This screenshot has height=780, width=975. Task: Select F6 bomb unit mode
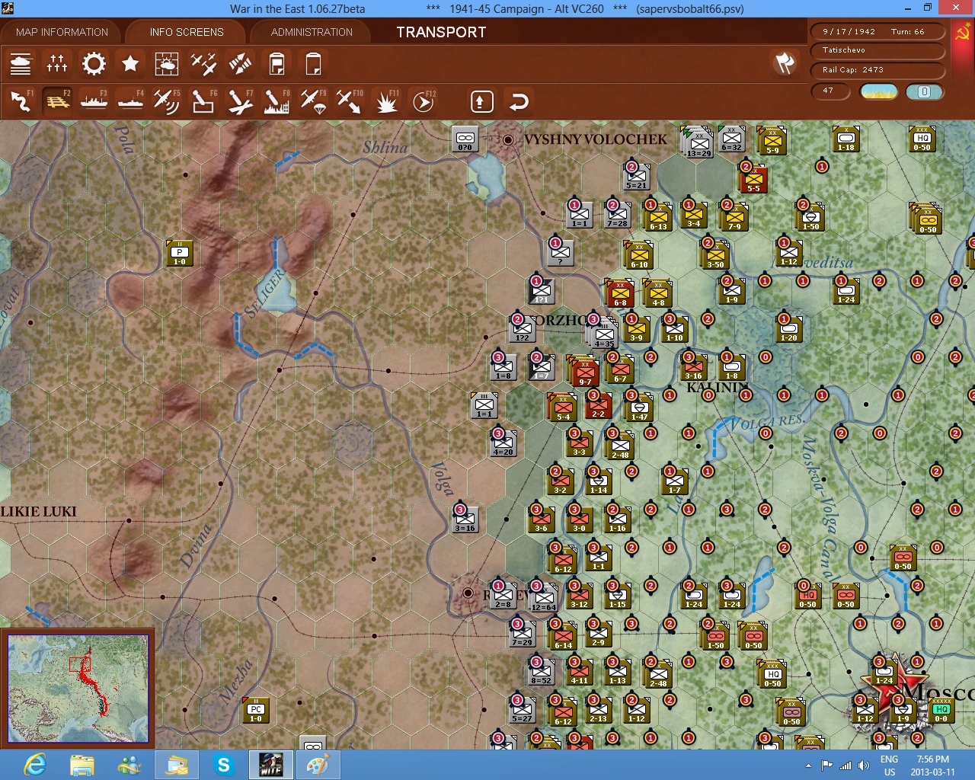coord(203,101)
